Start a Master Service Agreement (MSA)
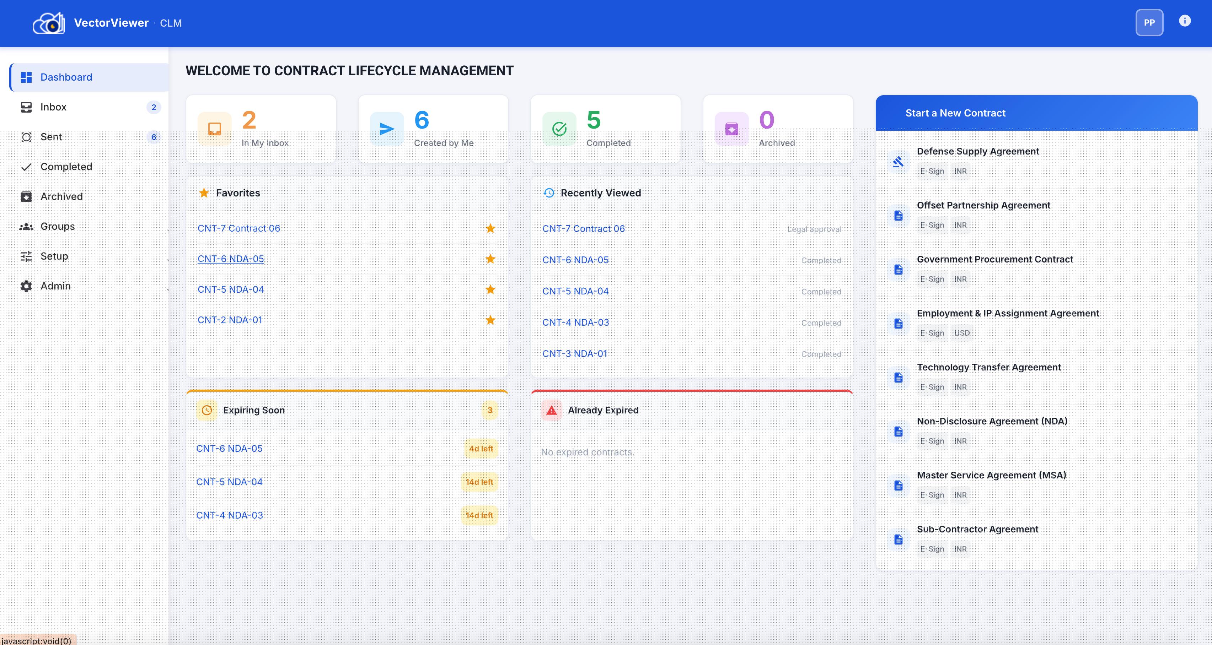The height and width of the screenshot is (645, 1212). tap(991, 476)
